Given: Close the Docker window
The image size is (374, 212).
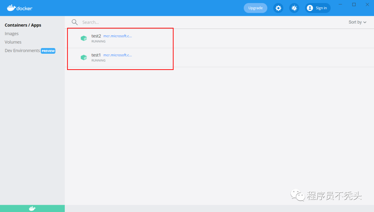Looking at the screenshot, I should (367, 5).
